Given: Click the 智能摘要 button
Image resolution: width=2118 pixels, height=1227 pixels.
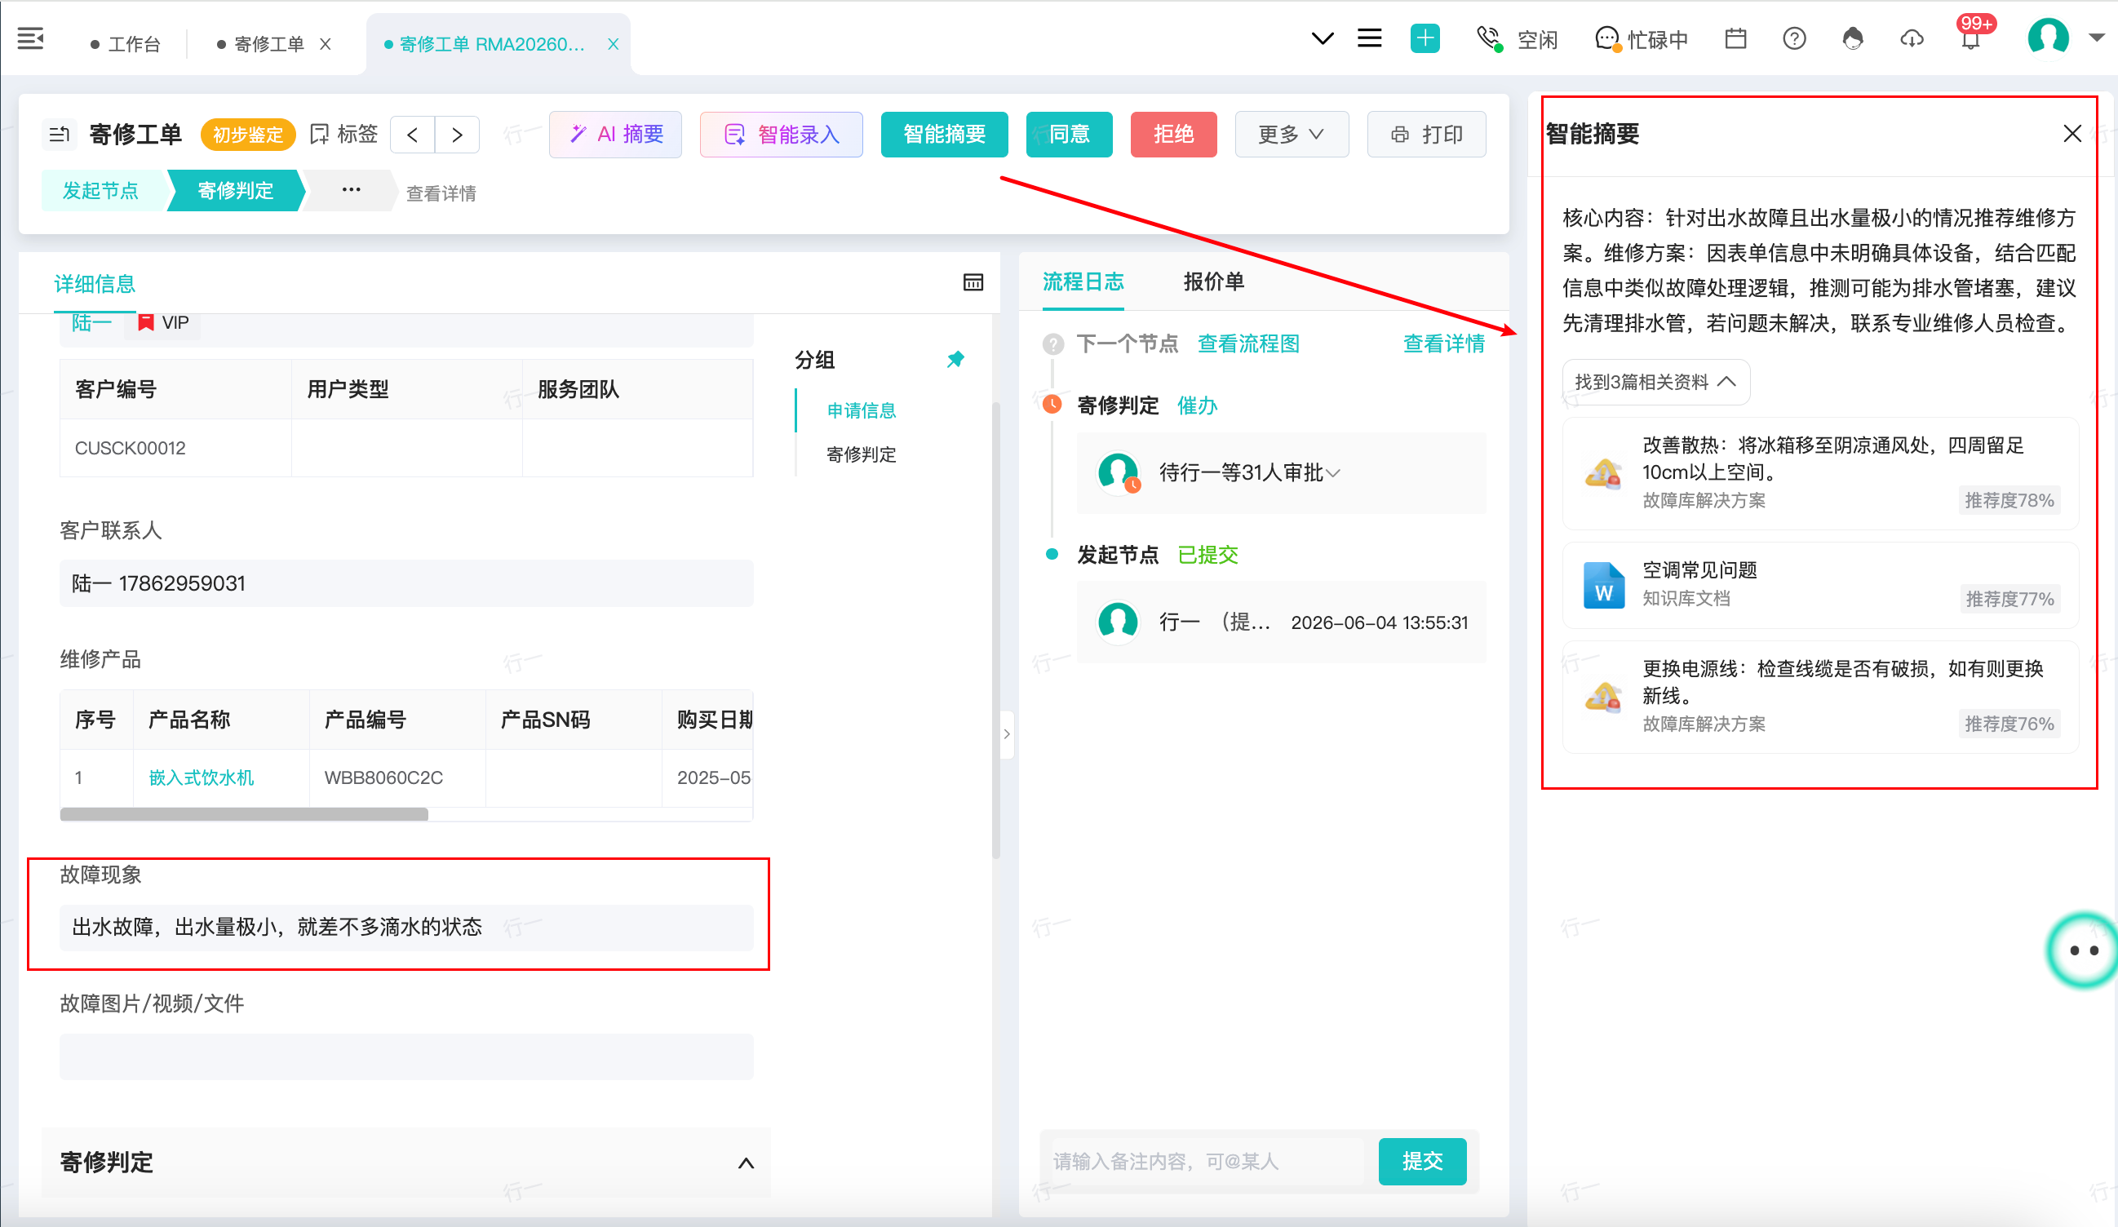Looking at the screenshot, I should click(944, 135).
